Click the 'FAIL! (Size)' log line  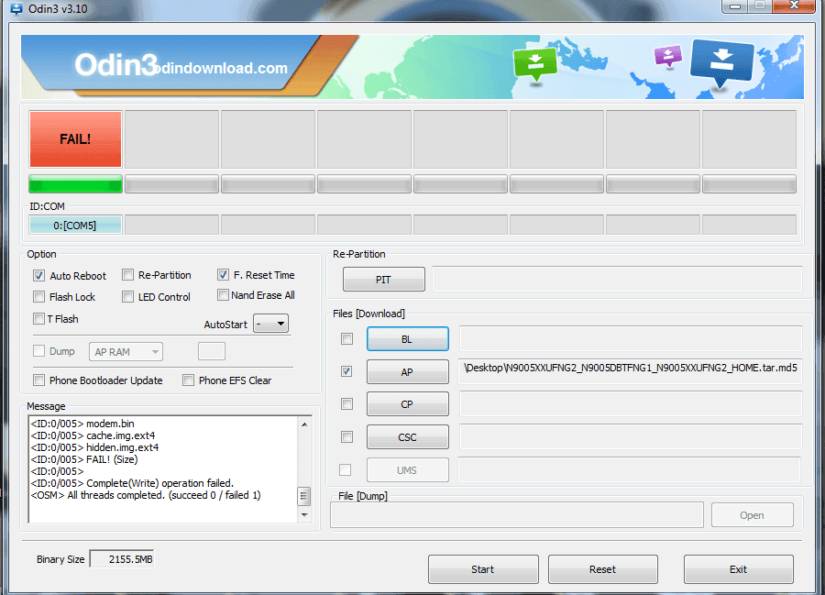coord(84,459)
